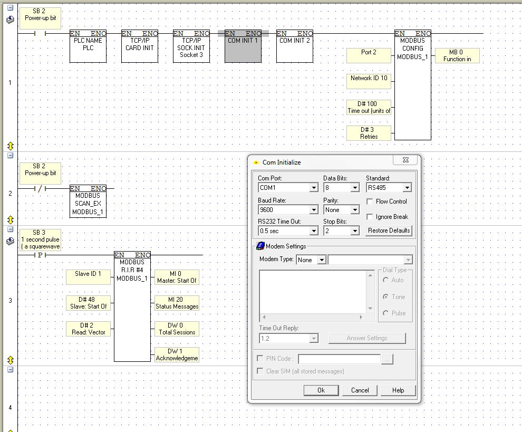Click the 'Slave ID 1' operand
The width and height of the screenshot is (522, 432).
(88, 277)
